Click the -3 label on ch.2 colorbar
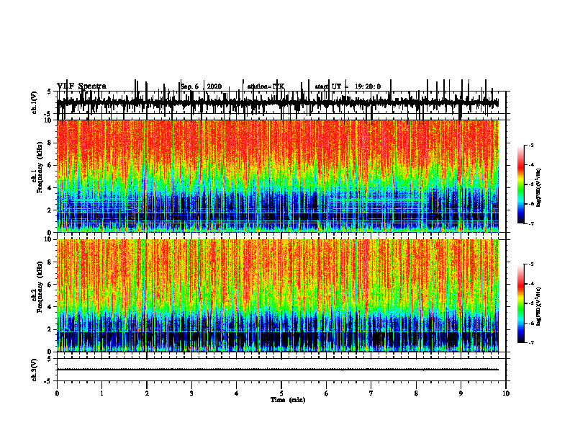The height and width of the screenshot is (441, 570). 531,264
